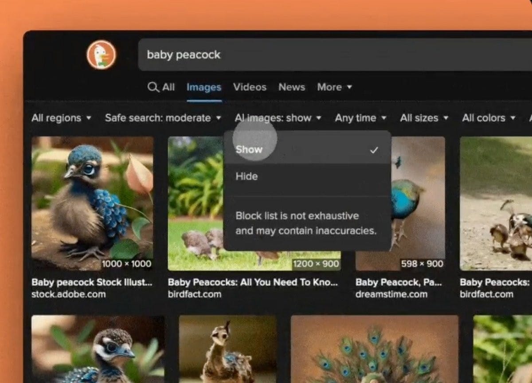Select the Images tab
This screenshot has width=532, height=383.
(204, 87)
